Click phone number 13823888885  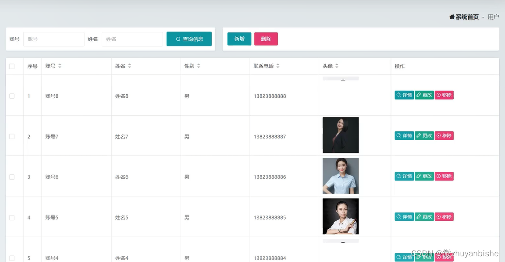(x=270, y=218)
